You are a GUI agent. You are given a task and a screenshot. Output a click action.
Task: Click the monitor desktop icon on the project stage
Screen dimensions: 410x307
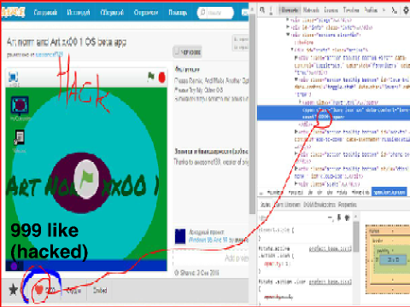pos(20,106)
